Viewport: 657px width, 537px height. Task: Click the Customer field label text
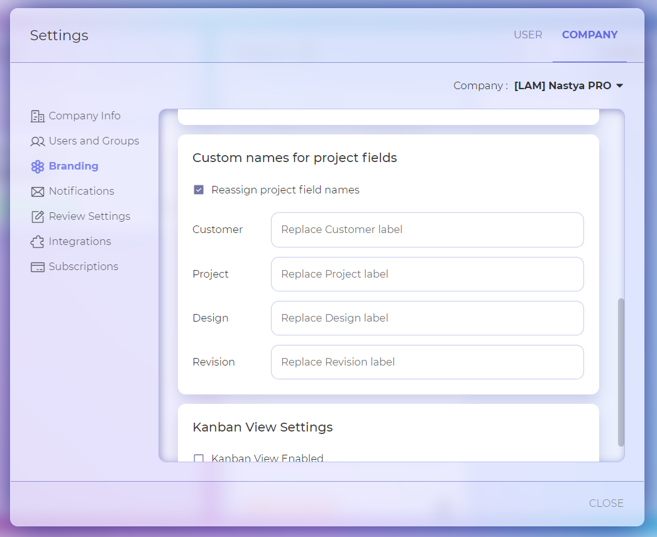click(x=218, y=229)
